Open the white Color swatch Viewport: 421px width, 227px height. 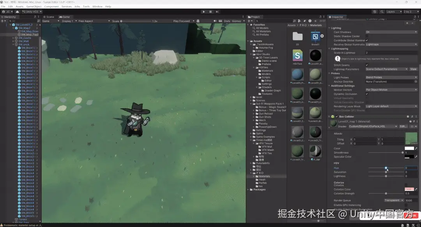pos(409,148)
